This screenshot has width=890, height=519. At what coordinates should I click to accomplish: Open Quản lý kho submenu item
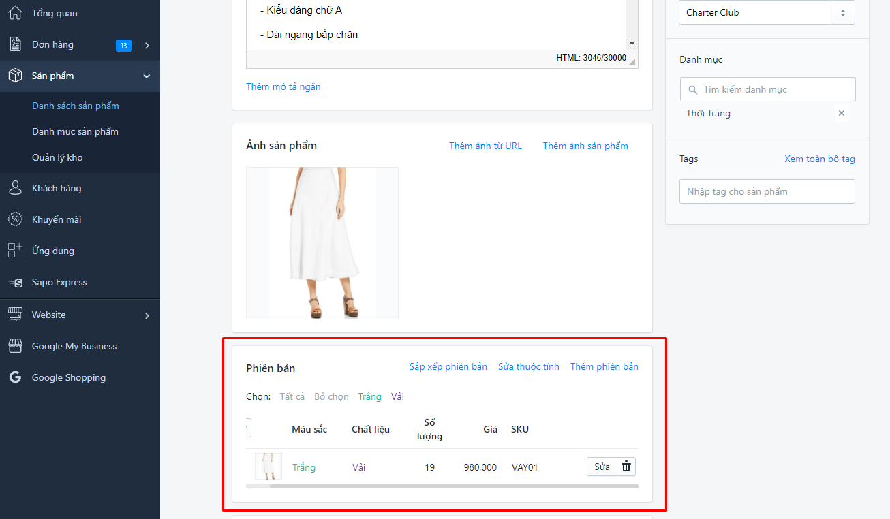pos(57,157)
